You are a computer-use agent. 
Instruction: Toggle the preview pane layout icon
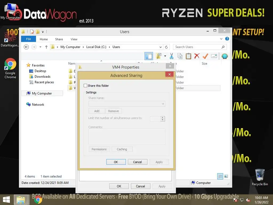pos(149,56)
